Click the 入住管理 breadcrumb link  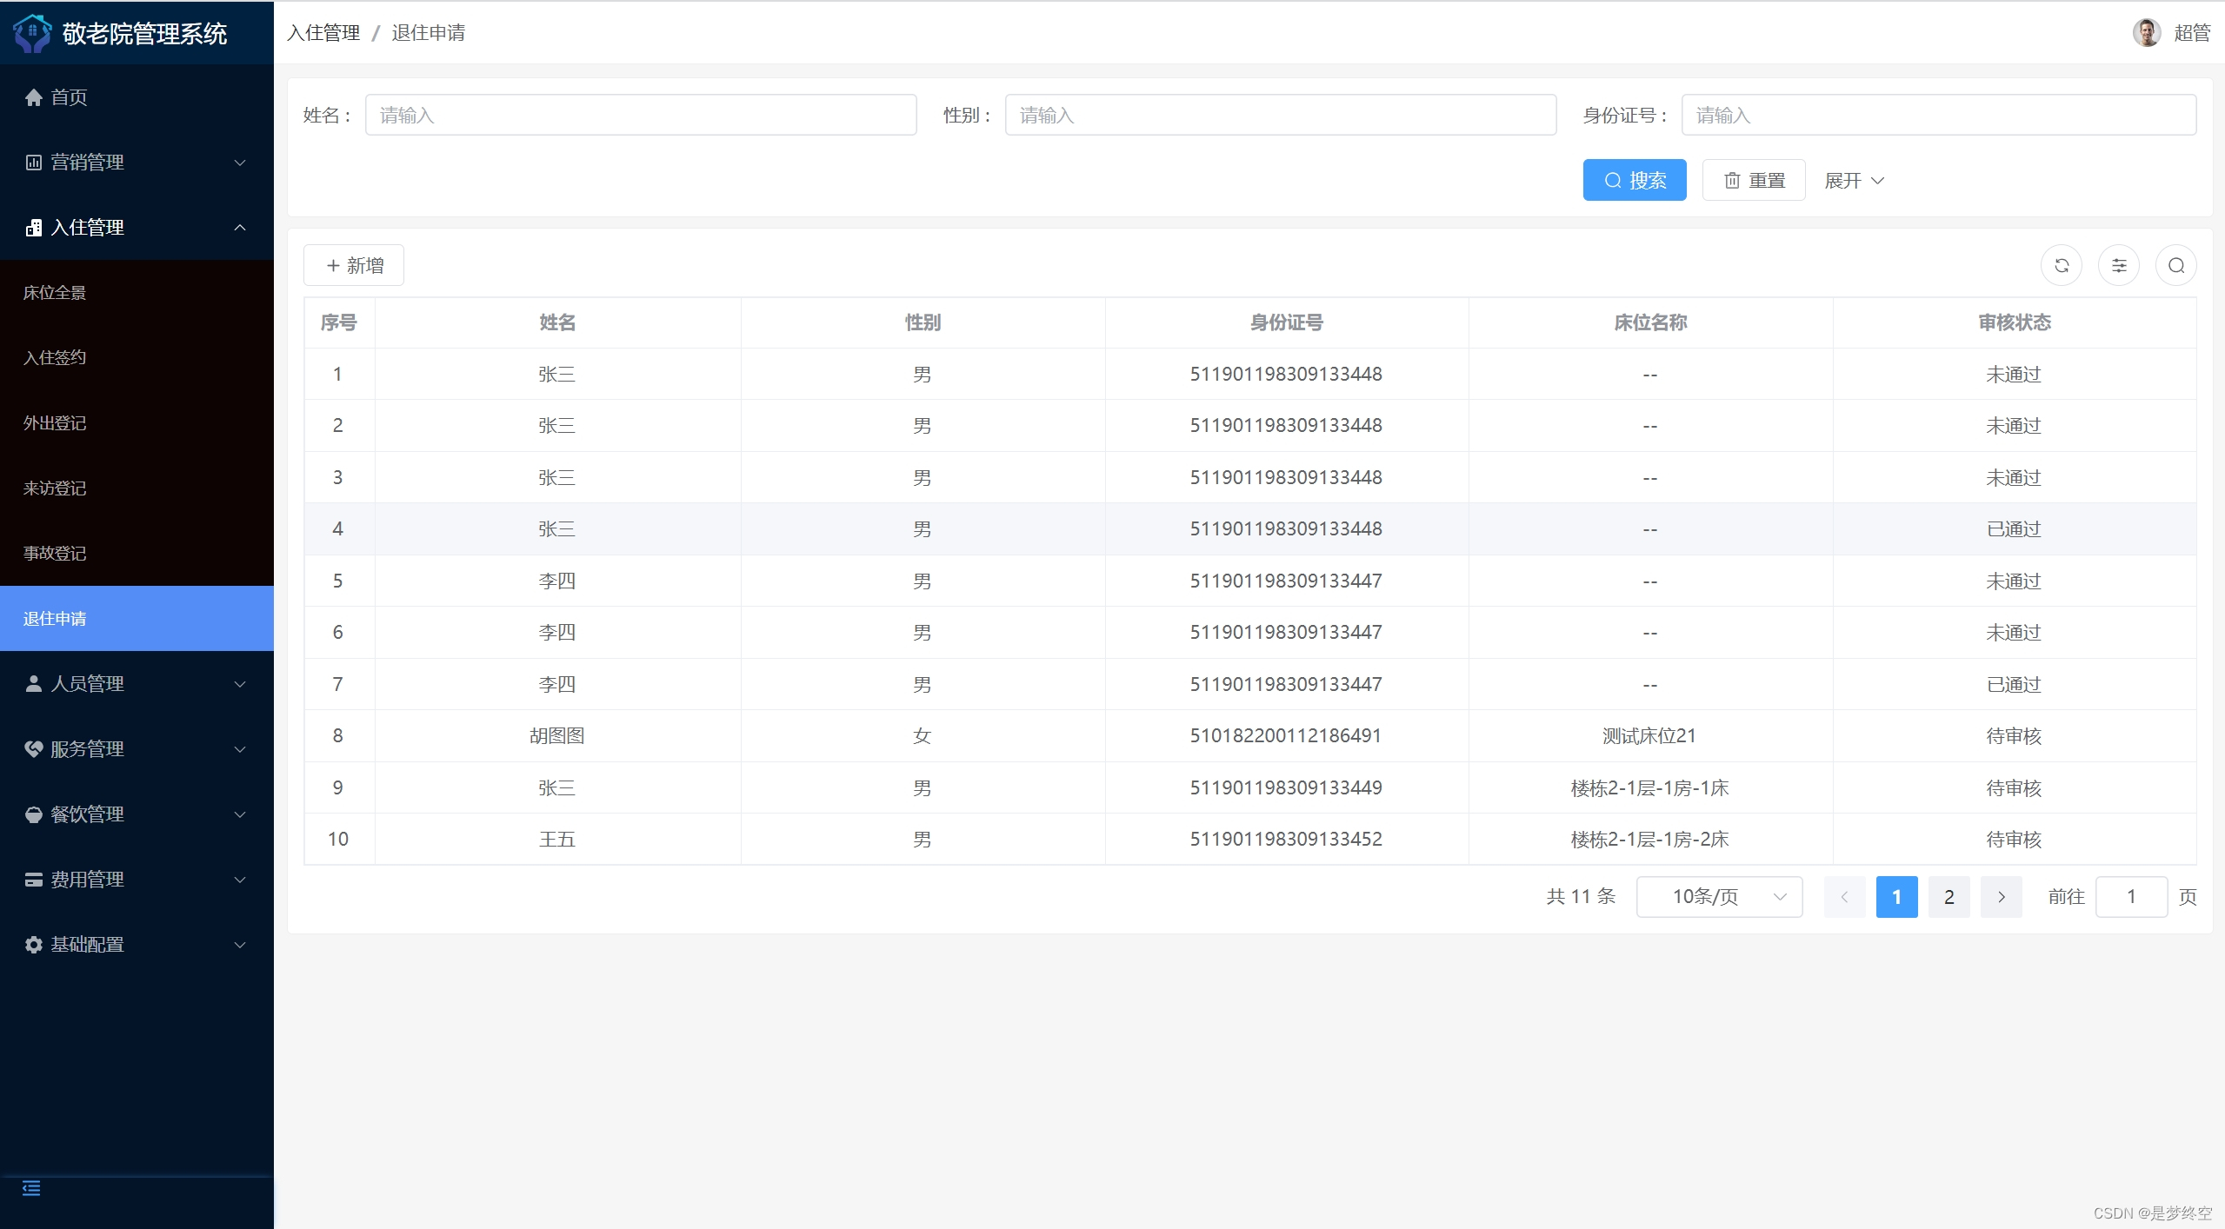pyautogui.click(x=323, y=33)
